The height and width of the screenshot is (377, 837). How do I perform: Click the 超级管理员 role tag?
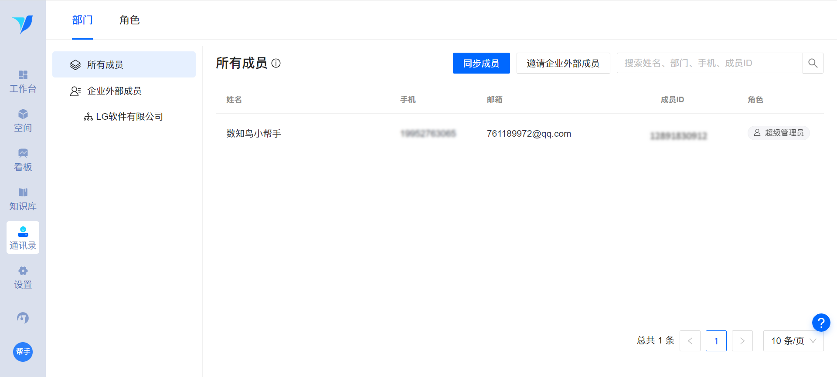click(779, 133)
